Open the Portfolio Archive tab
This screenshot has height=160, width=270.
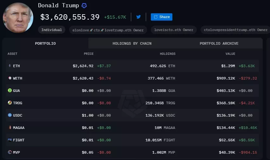(x=219, y=43)
